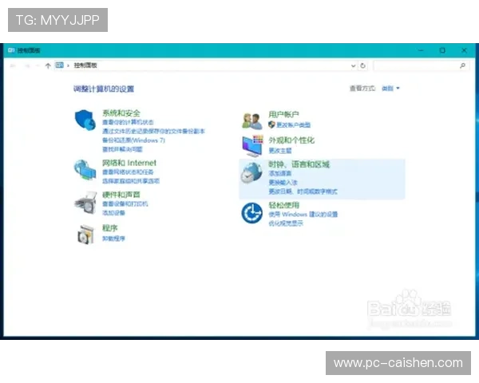This screenshot has width=479, height=383.
Task: Open the 网络和 Internet heading
Action: [x=129, y=163]
